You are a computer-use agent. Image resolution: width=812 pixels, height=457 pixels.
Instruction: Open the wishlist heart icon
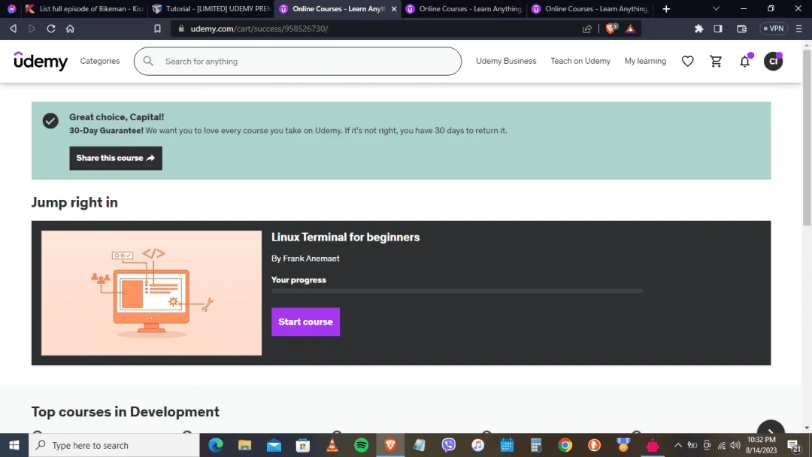(687, 61)
